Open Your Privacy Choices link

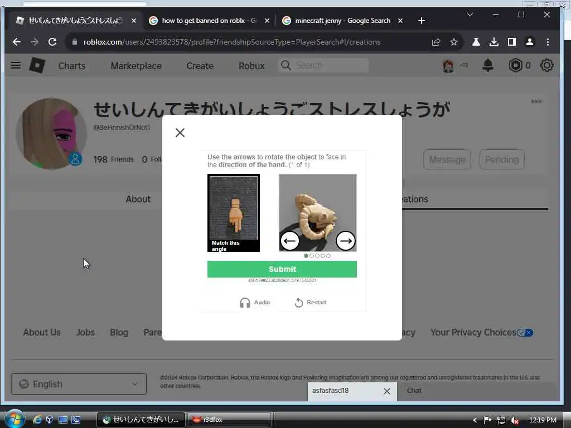click(481, 332)
